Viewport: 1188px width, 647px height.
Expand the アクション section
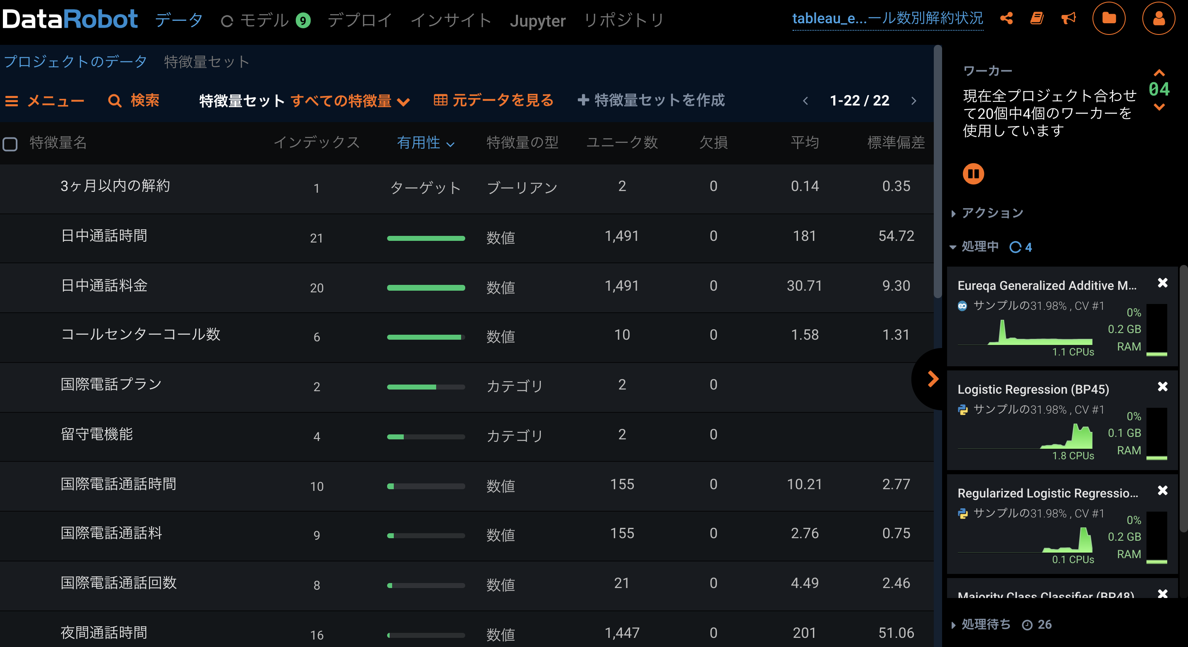[988, 213]
